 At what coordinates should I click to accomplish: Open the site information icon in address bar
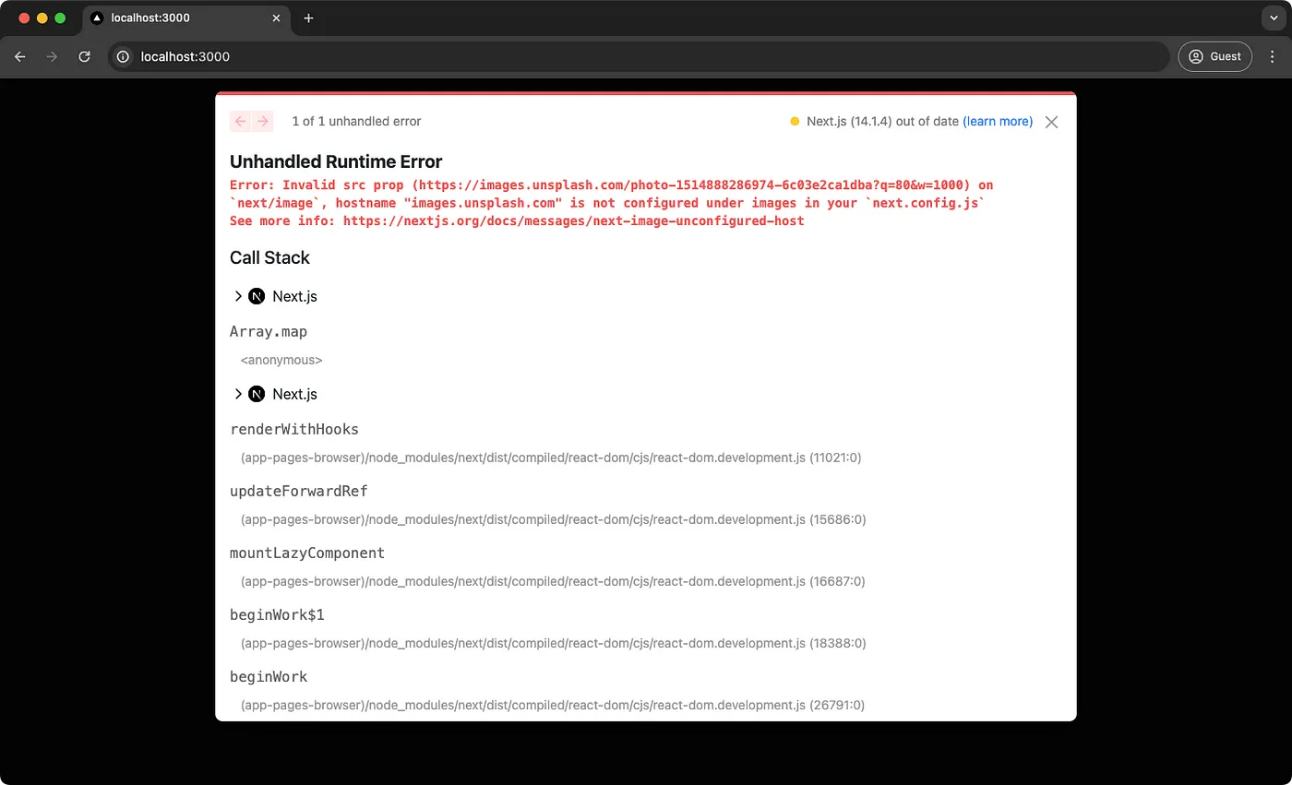click(123, 56)
